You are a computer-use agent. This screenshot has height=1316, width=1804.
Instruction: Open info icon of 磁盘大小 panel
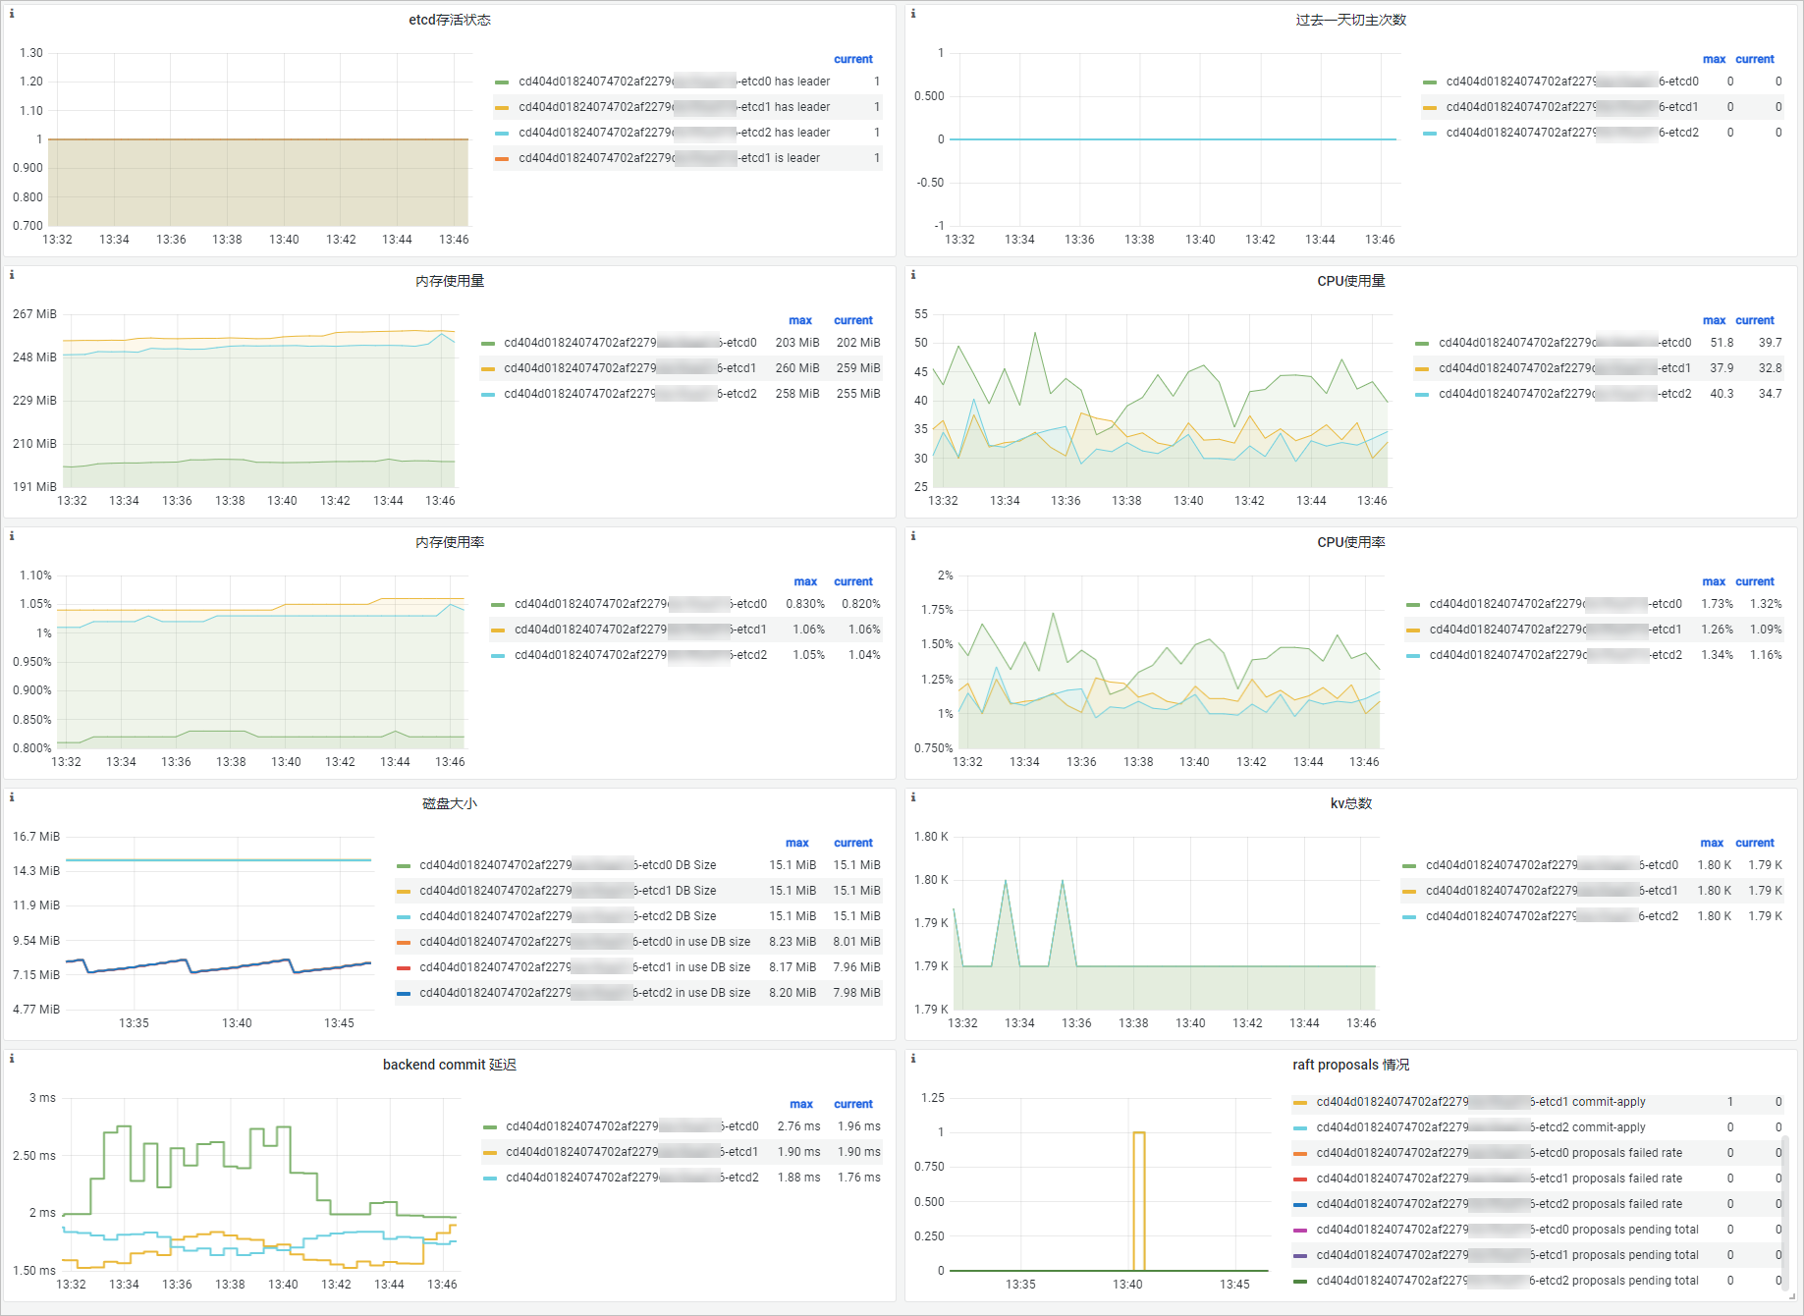point(12,797)
